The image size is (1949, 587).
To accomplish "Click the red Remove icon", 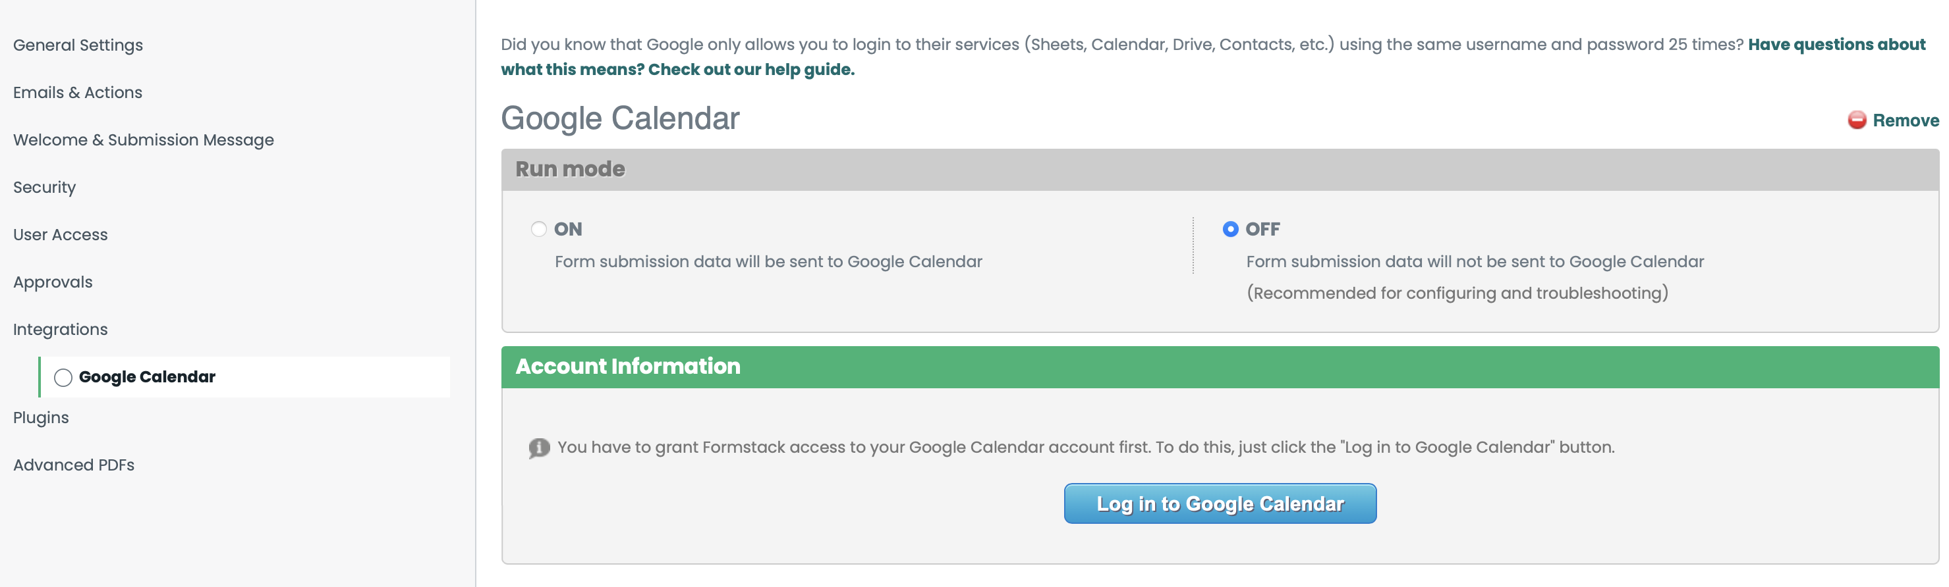I will (x=1857, y=120).
